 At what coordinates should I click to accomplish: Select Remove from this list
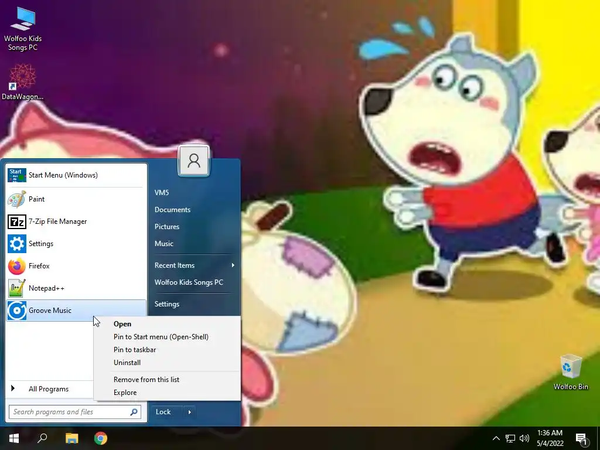click(x=167, y=380)
